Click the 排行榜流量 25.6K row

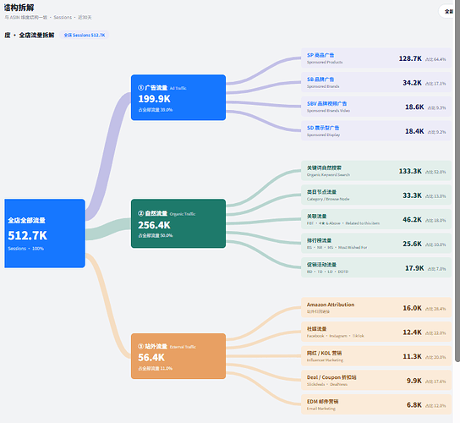coord(376,244)
